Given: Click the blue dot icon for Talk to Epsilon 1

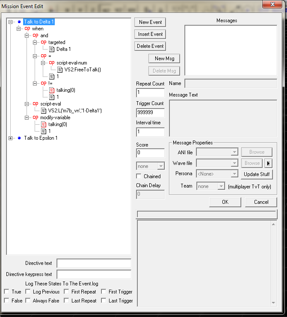Looking at the screenshot, I should point(19,138).
